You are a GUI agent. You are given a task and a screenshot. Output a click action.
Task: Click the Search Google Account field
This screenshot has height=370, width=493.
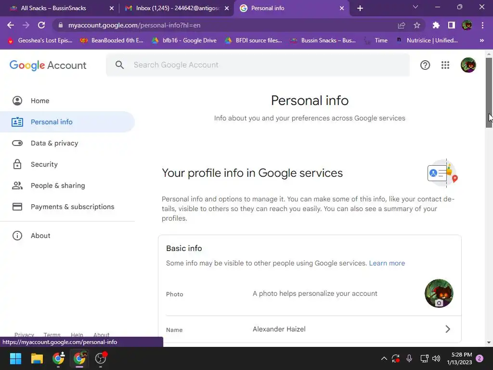point(258,65)
